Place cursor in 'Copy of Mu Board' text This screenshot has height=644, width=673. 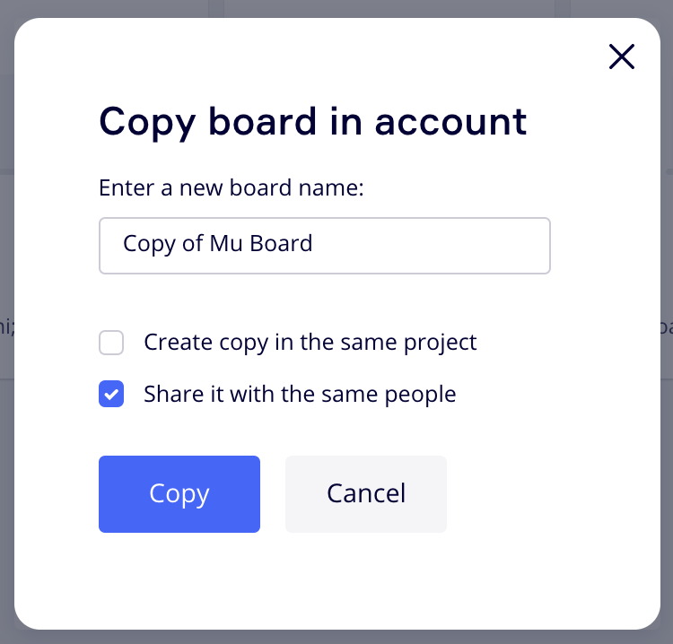(218, 244)
